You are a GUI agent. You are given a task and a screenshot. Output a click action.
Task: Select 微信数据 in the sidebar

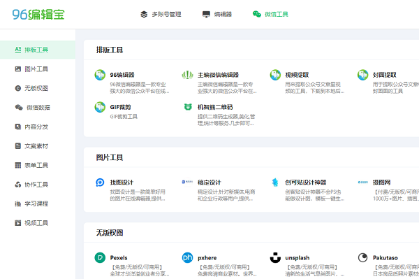38,108
